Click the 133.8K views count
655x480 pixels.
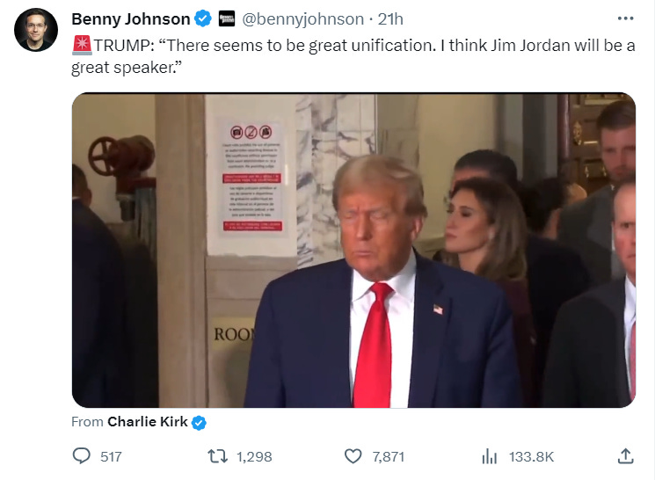(531, 456)
